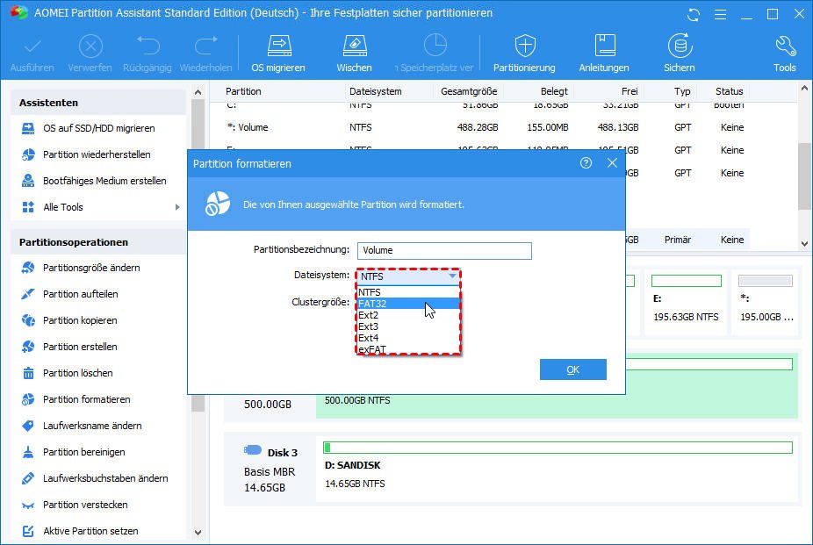Select the *: Volume partition row
Viewport: 813px width, 545px height.
(485, 127)
